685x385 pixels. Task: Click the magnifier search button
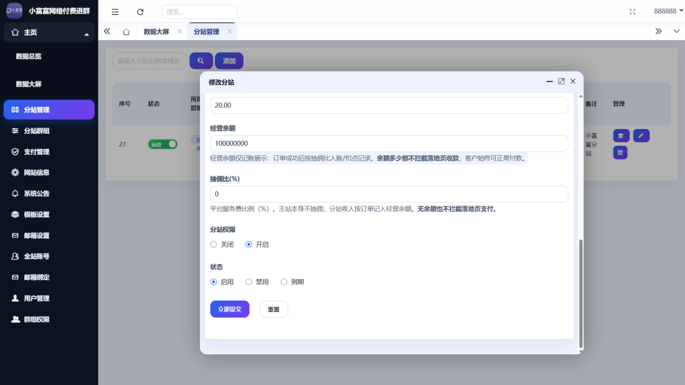(201, 61)
